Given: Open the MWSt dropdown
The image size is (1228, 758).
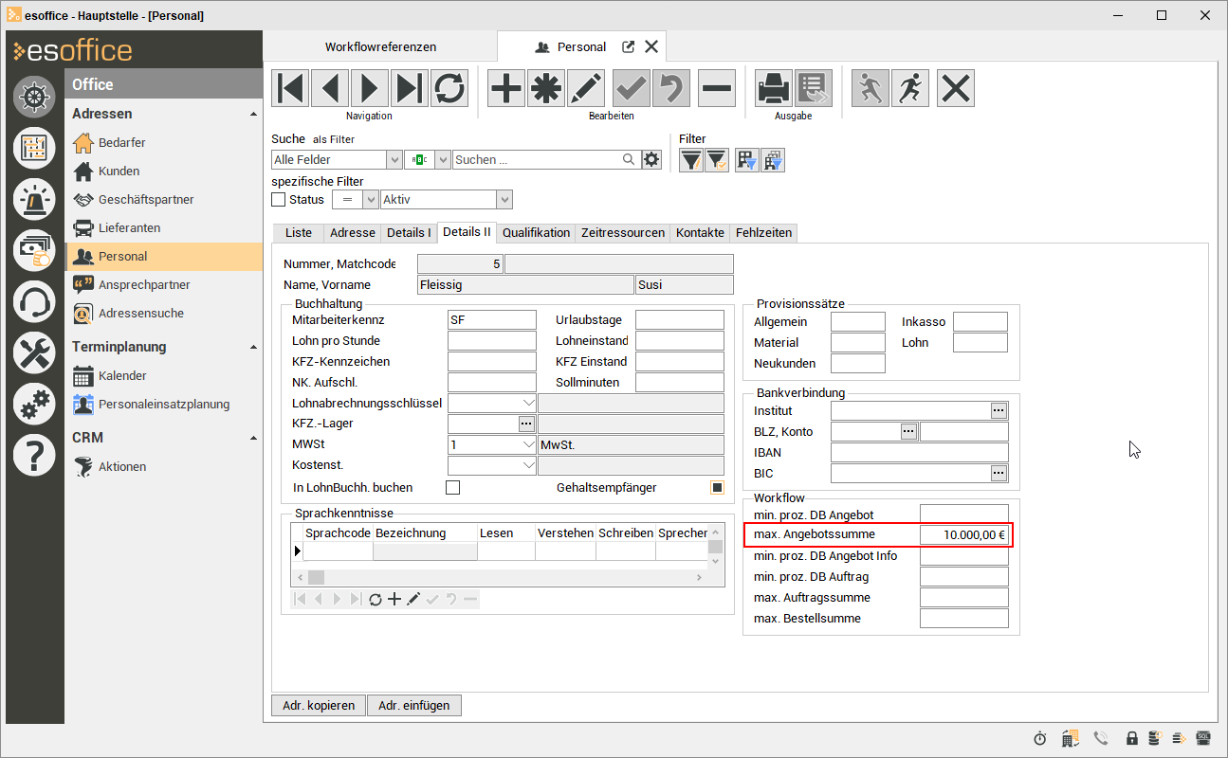Looking at the screenshot, I should (x=528, y=444).
